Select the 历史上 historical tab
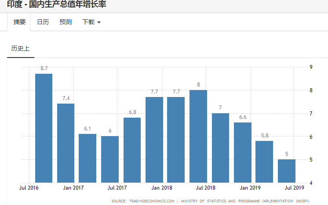 point(21,48)
